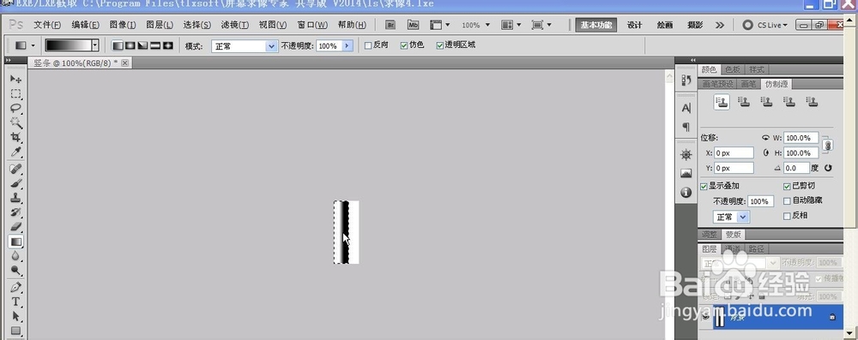Select the Clone Stamp tool
Image resolution: width=858 pixels, height=340 pixels.
(15, 198)
